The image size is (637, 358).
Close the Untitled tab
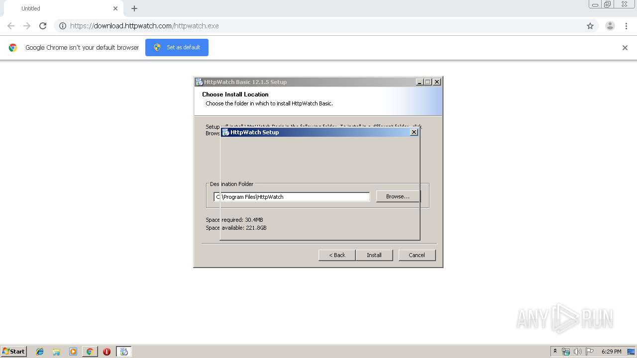coord(115,8)
